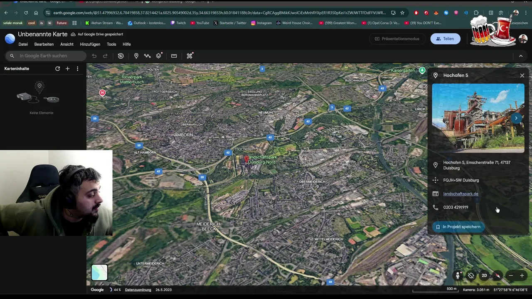Switch the view to 2D
Image resolution: width=532 pixels, height=299 pixels.
(x=484, y=275)
